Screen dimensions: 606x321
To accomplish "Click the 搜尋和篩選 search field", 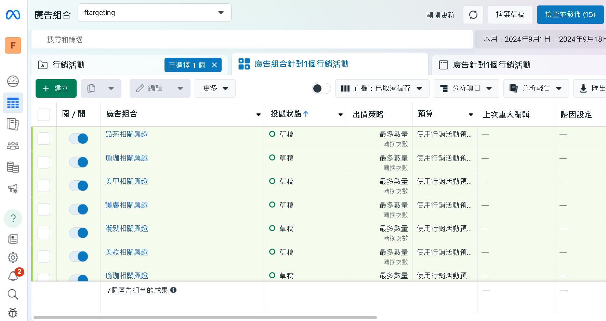I will tap(252, 40).
